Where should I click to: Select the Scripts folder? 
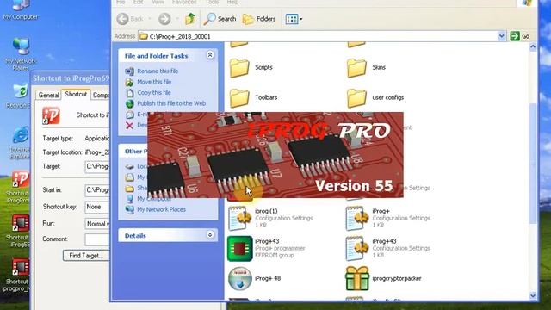[x=251, y=67]
